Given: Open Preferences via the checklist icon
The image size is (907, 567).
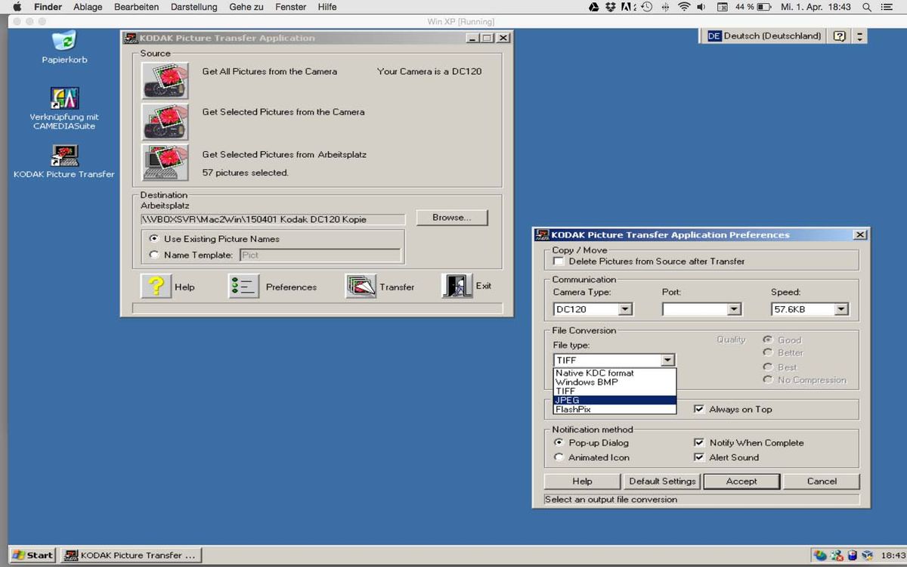Looking at the screenshot, I should click(x=244, y=287).
